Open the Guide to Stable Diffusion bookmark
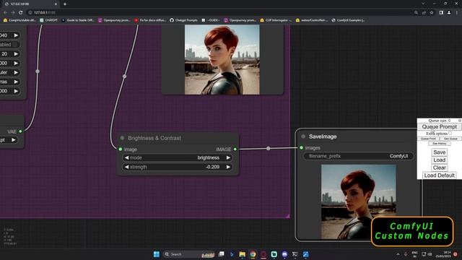 click(78, 20)
